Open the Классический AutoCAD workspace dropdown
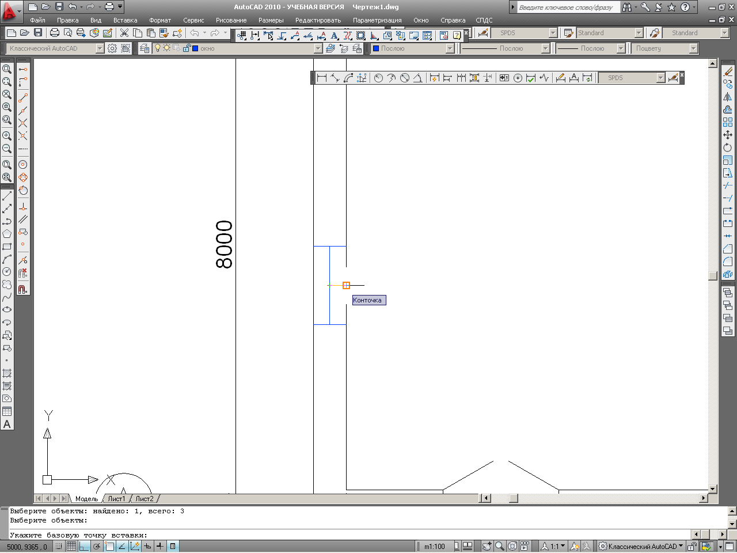737x553 pixels. pyautogui.click(x=100, y=48)
